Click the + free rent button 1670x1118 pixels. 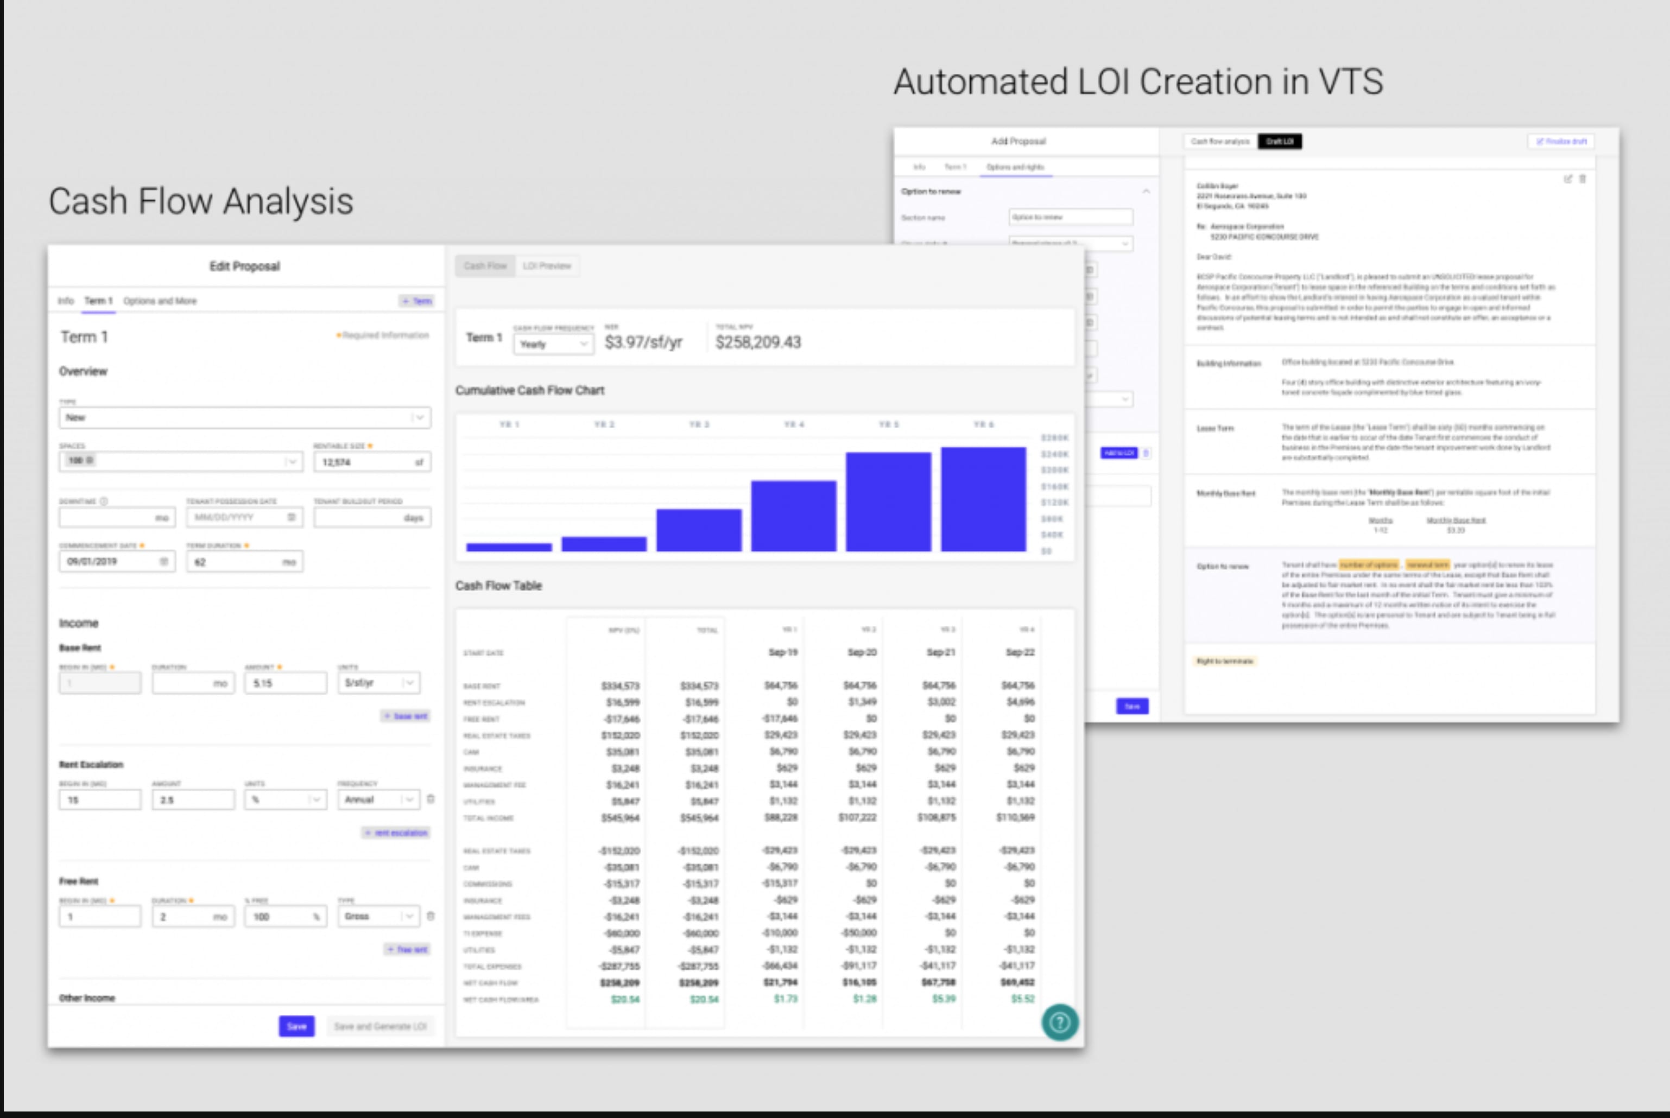tap(408, 950)
